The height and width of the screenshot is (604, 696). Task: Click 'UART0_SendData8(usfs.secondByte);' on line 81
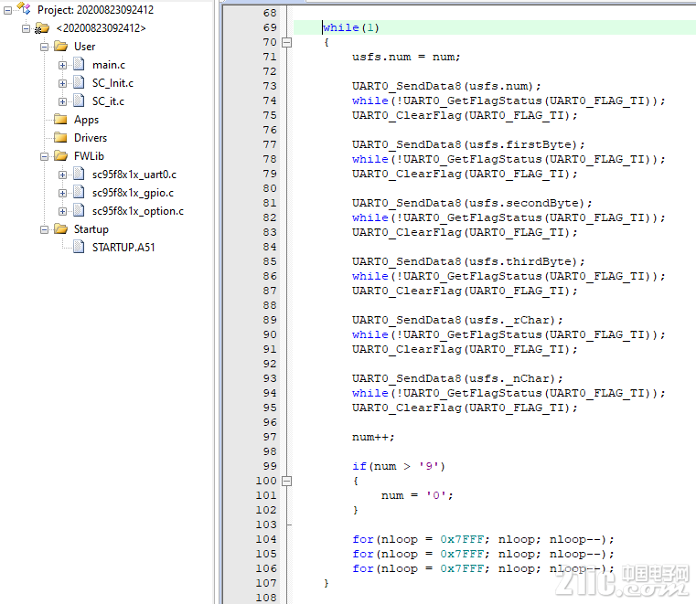[x=472, y=203]
